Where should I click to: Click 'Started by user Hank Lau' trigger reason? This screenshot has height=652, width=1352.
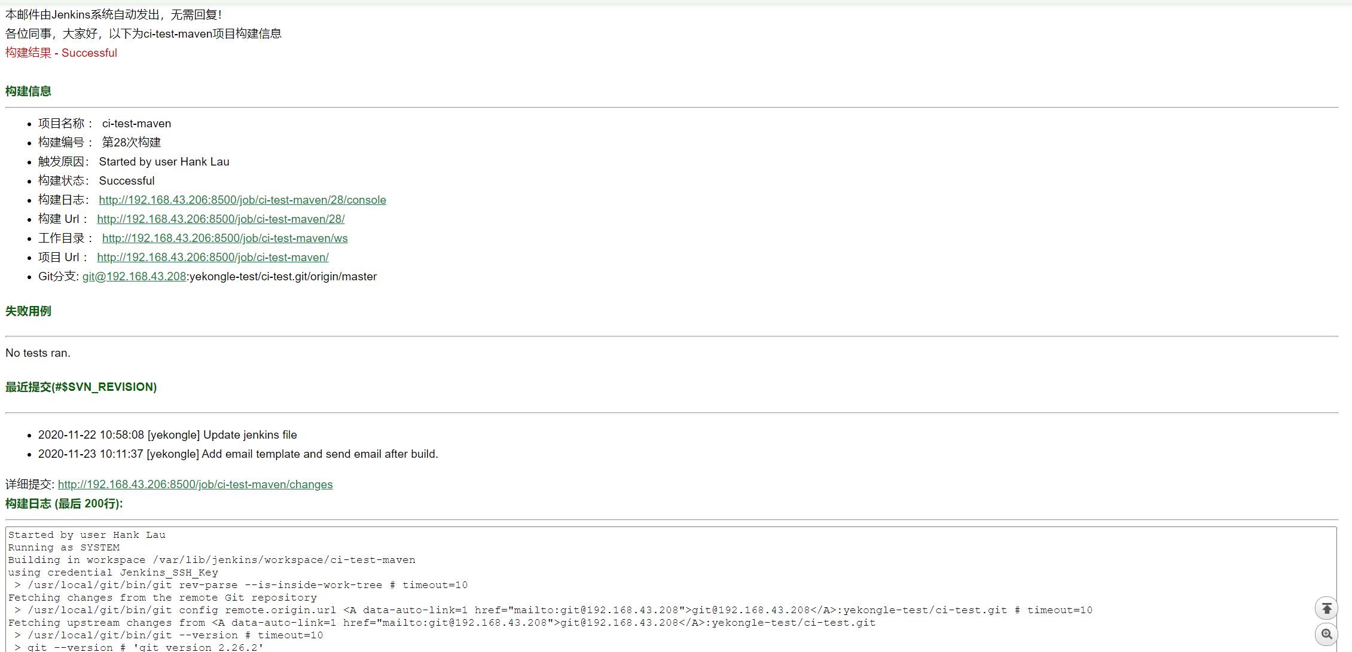pyautogui.click(x=164, y=162)
